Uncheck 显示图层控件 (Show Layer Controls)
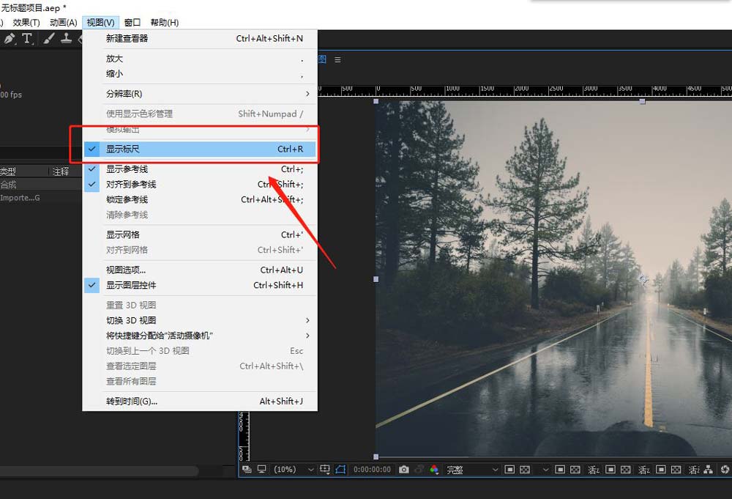732x499 pixels. click(200, 285)
